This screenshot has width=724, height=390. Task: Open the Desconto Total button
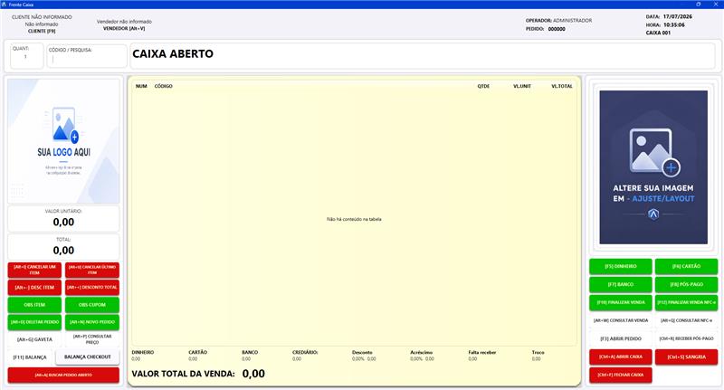pos(92,288)
